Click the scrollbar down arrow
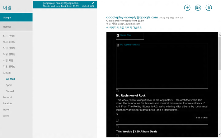221x138 pixels. click(x=219, y=134)
